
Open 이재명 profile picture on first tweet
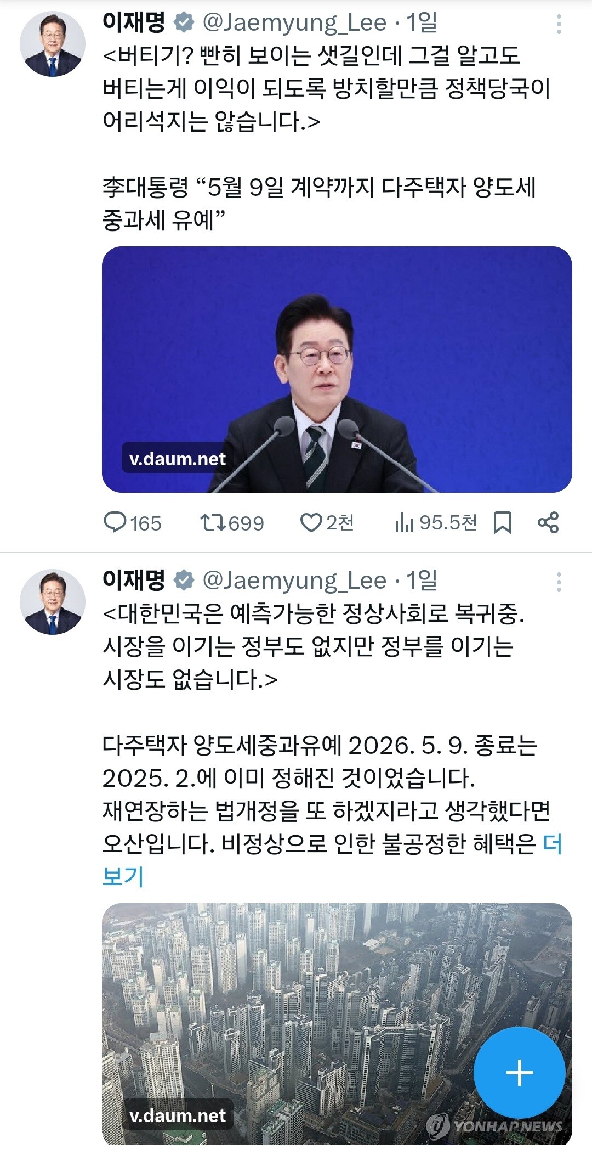pos(53,44)
